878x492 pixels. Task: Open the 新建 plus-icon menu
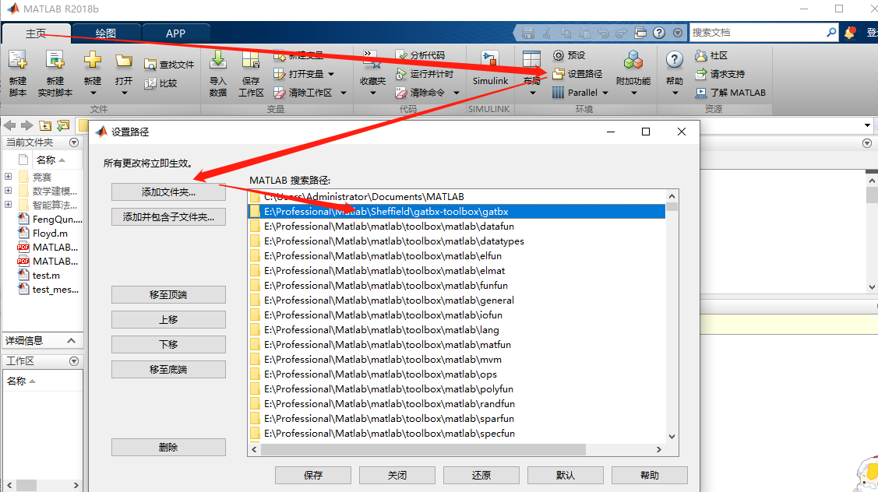click(93, 73)
